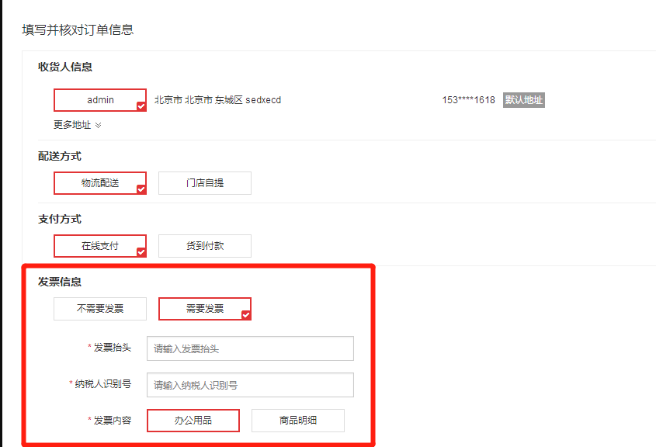656x447 pixels.
Task: Focus the 发票抬头 input field
Action: click(250, 348)
